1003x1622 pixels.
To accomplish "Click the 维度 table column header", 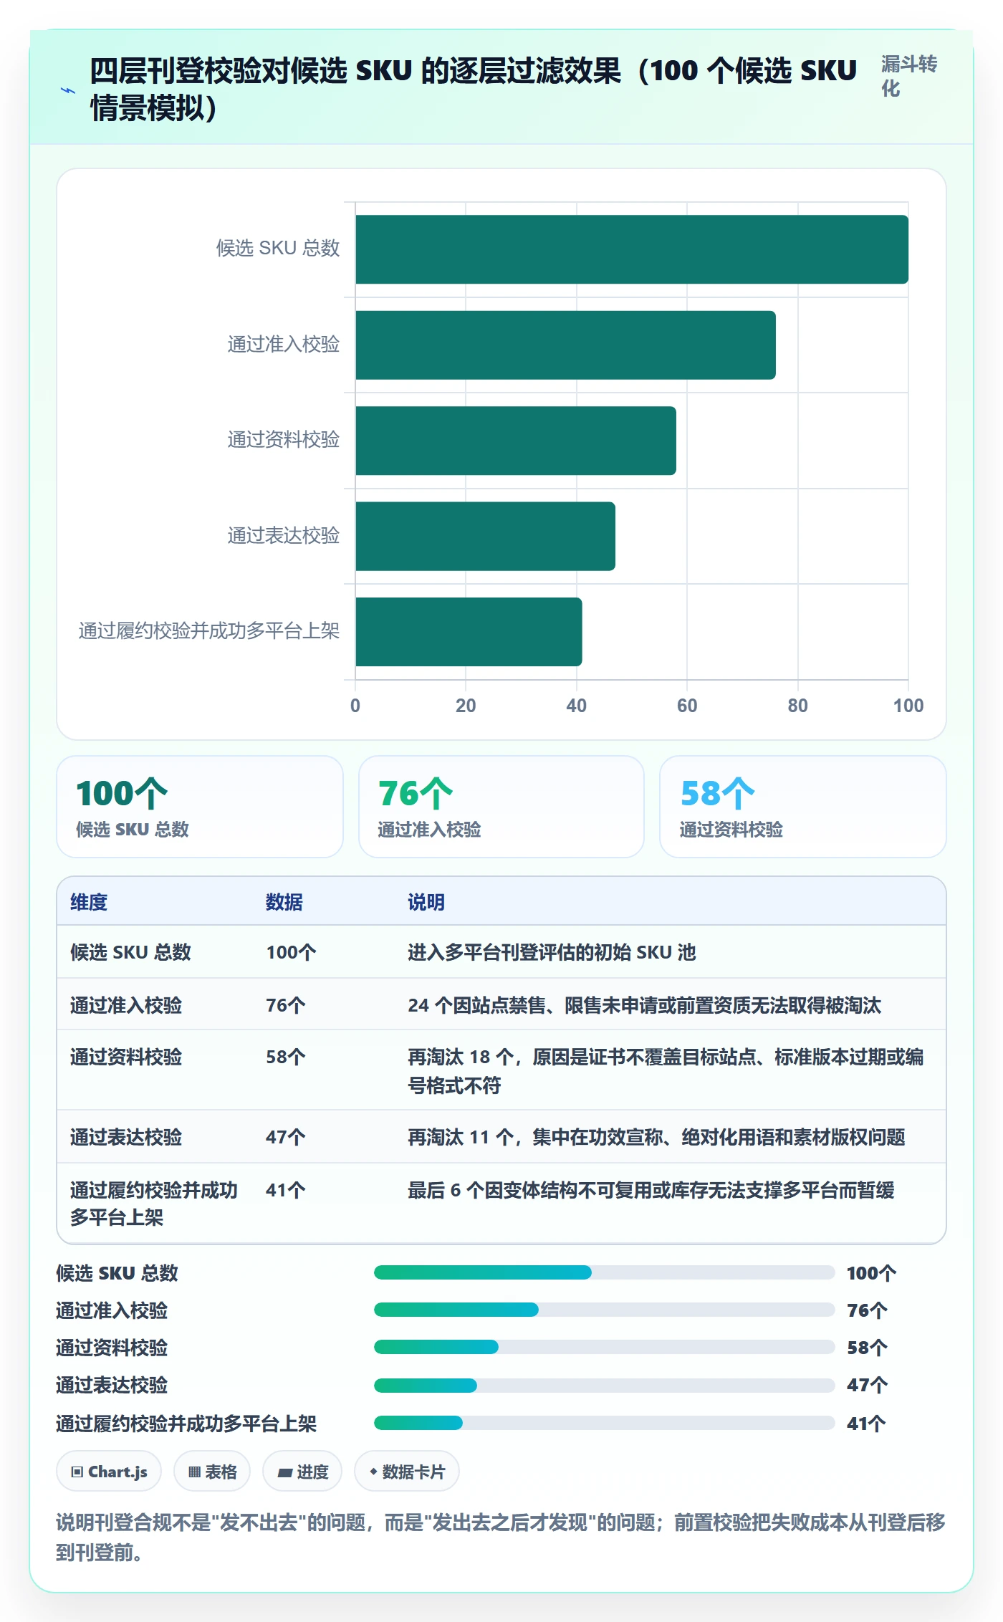I will (x=89, y=902).
